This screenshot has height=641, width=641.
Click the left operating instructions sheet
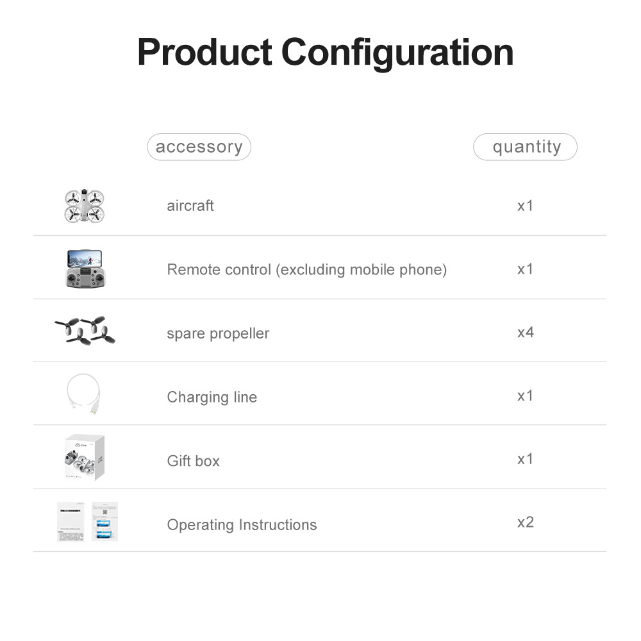click(71, 521)
